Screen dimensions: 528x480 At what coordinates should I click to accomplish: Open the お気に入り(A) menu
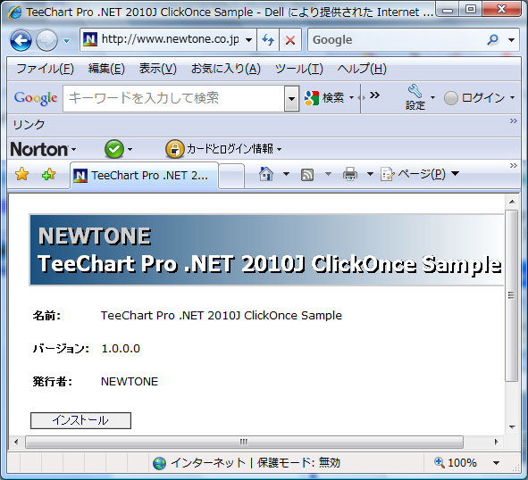226,69
